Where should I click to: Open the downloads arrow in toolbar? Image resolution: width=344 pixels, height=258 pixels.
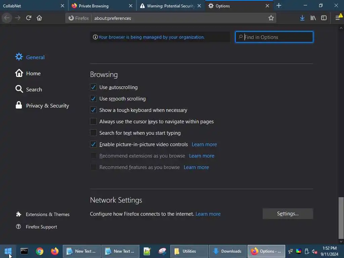[302, 18]
